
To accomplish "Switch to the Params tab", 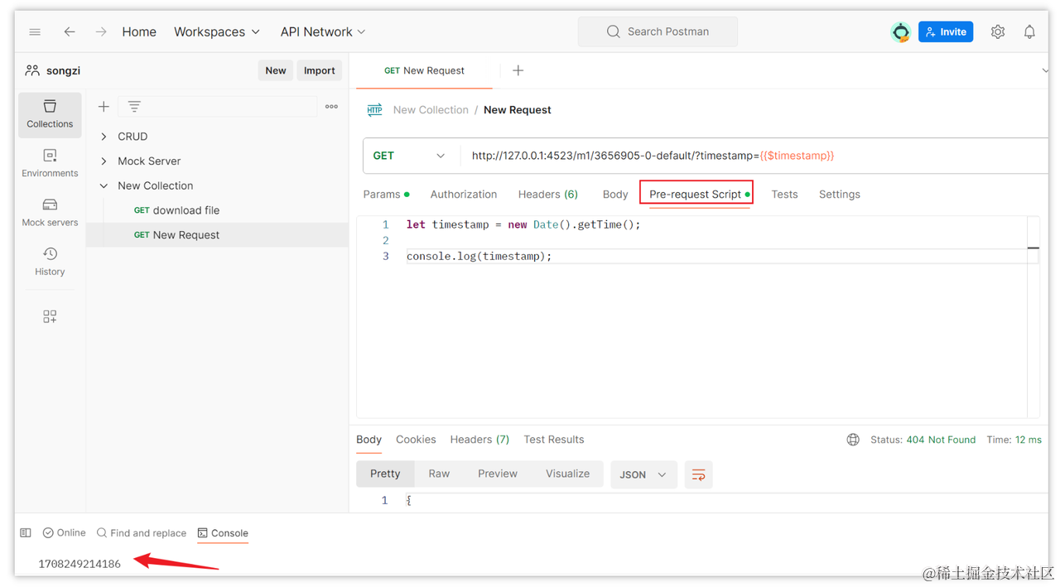I will click(x=386, y=195).
